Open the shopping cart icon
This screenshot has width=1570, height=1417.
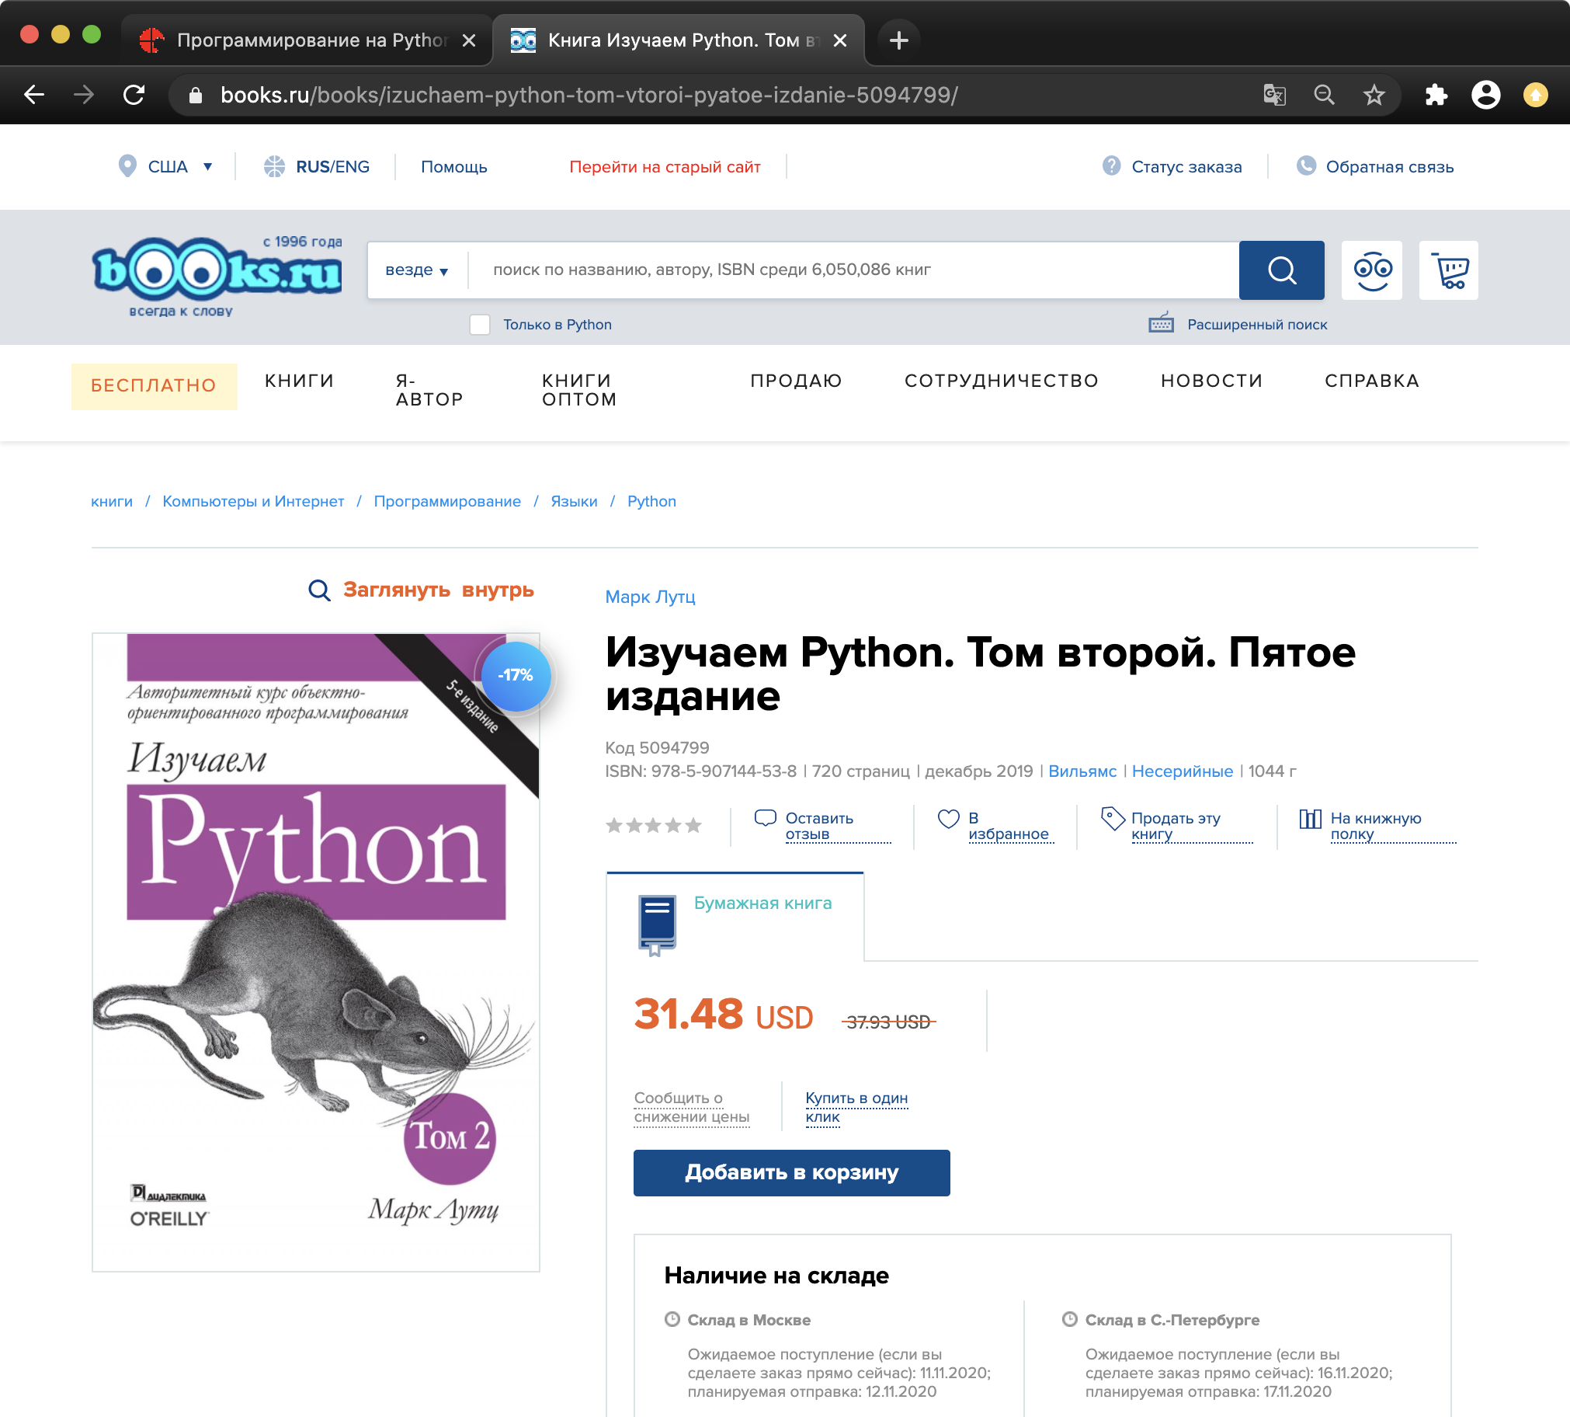1448,270
